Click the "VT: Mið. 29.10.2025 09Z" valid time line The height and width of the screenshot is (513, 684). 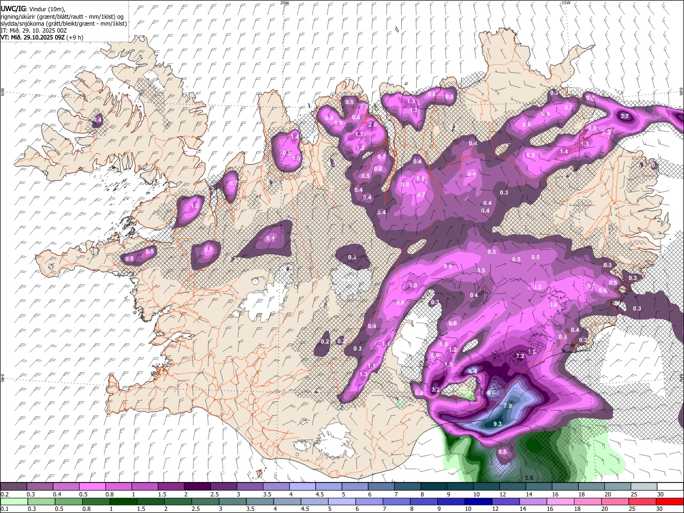point(42,37)
